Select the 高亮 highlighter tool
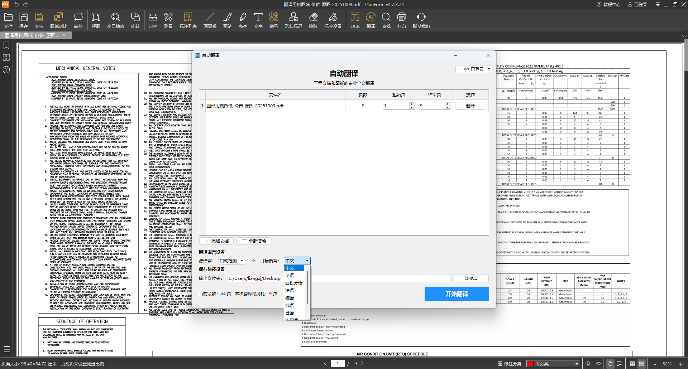This screenshot has height=369, width=688. pos(243,20)
